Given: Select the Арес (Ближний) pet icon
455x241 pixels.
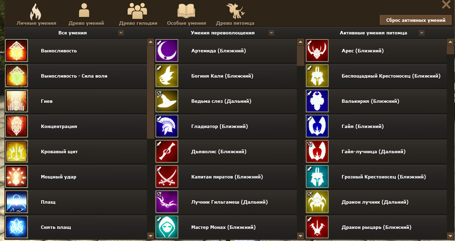Looking at the screenshot, I should pyautogui.click(x=317, y=51).
